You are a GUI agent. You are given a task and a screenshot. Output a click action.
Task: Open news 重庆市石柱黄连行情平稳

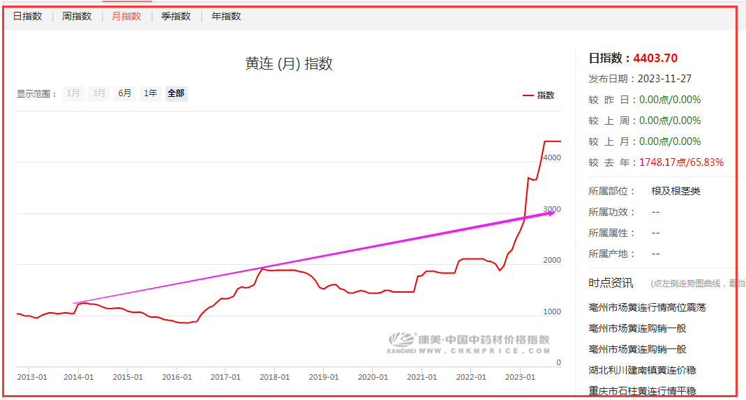click(x=642, y=390)
